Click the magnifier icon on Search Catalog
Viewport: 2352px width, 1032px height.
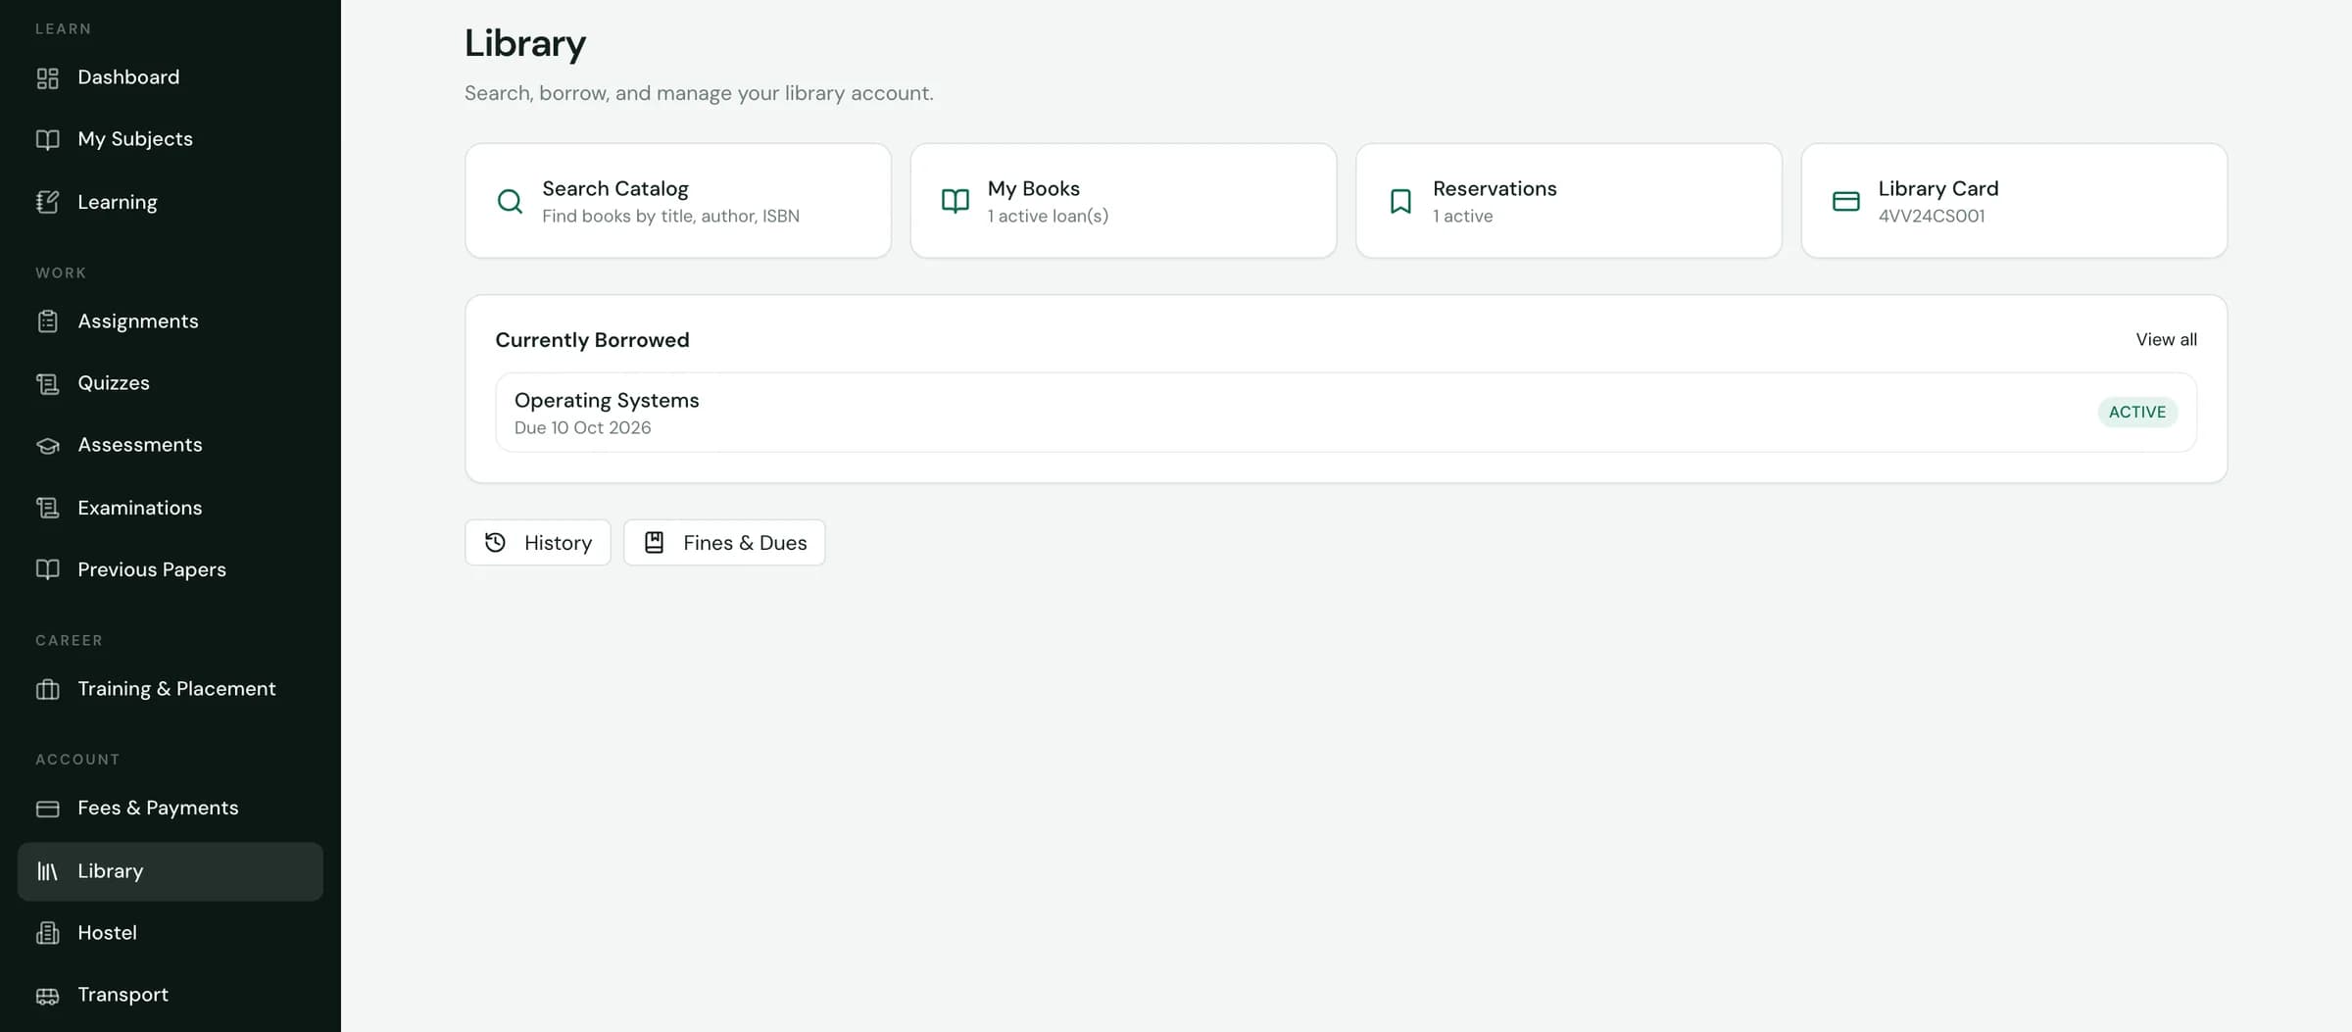coord(510,201)
